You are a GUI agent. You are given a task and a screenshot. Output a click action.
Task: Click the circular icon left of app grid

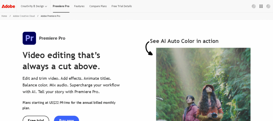pos(254,6)
